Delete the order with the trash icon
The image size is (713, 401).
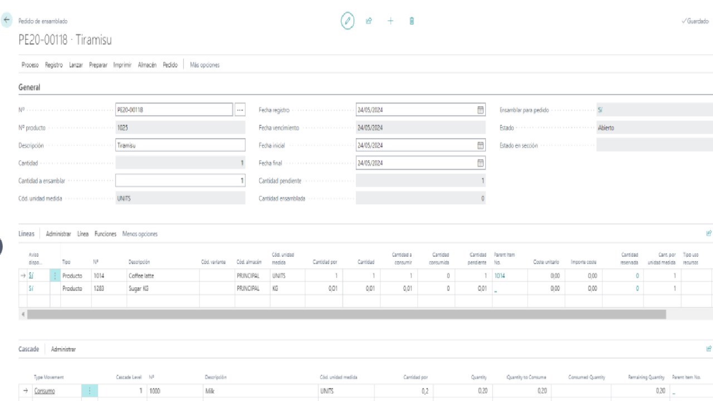tap(412, 21)
